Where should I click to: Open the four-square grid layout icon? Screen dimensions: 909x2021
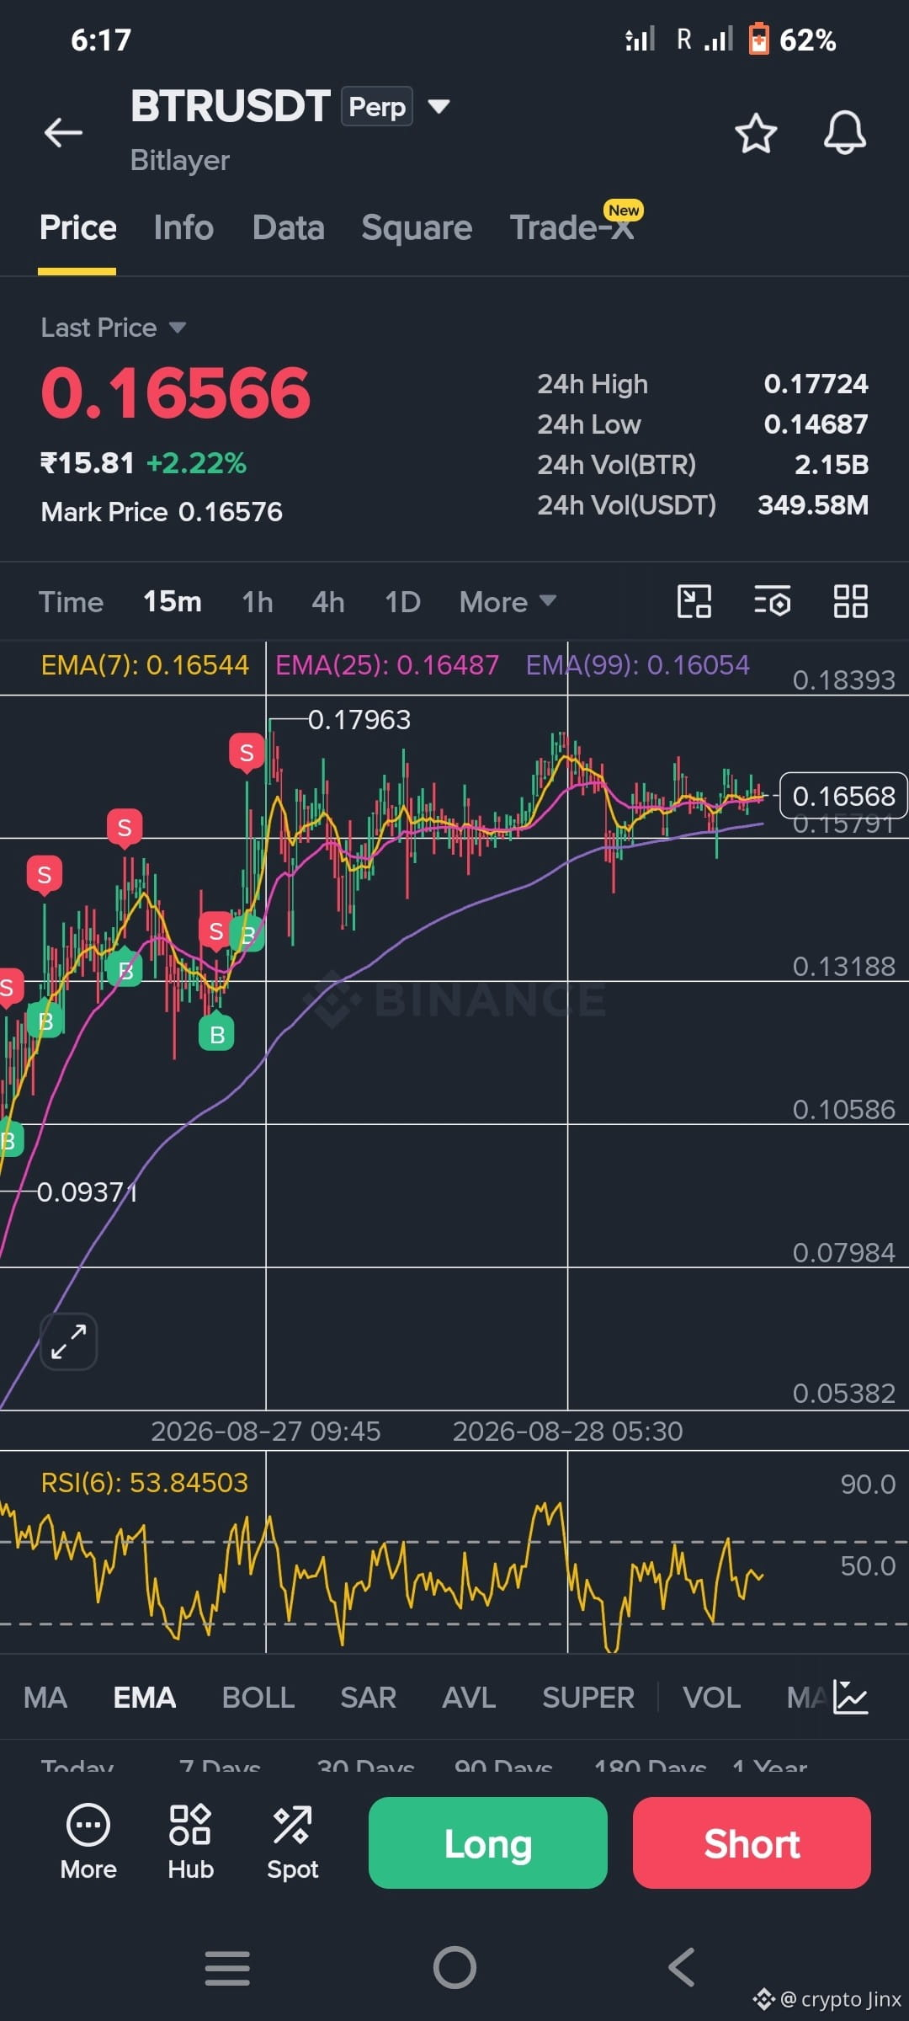850,601
